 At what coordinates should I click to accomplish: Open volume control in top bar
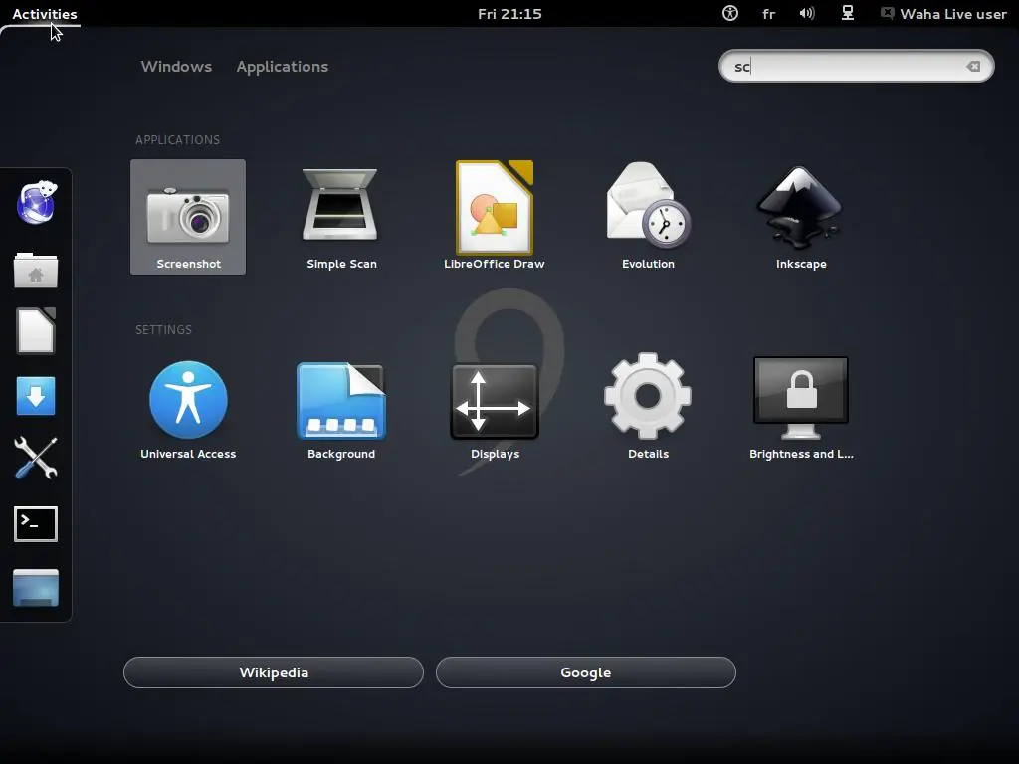pos(806,13)
